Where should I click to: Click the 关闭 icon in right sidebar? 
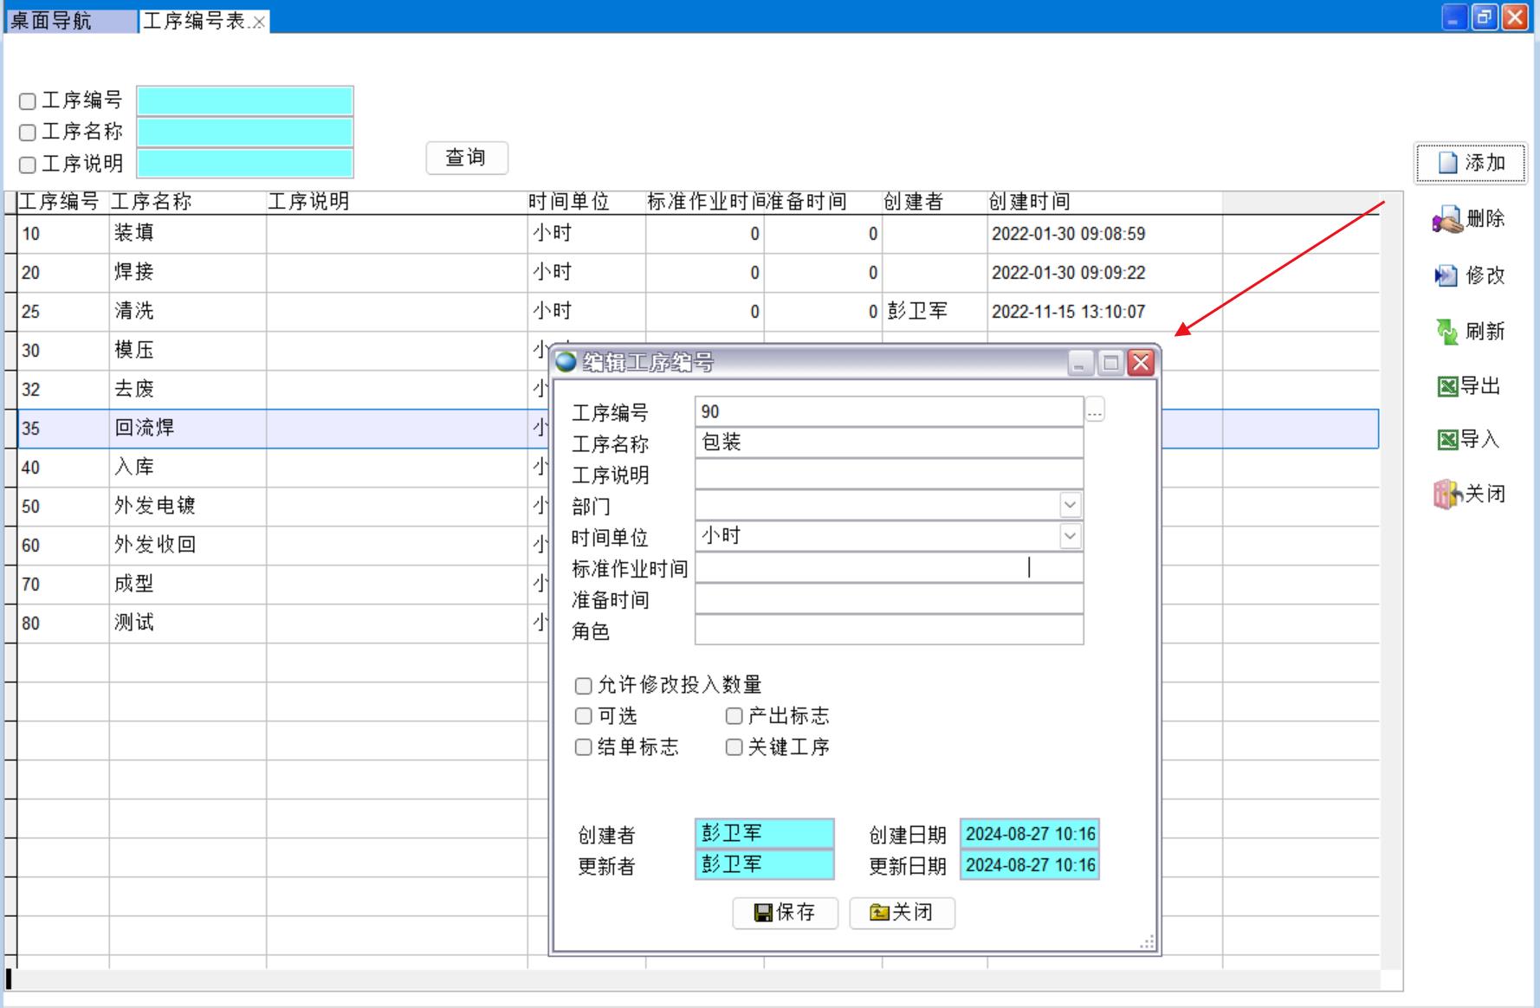pyautogui.click(x=1446, y=494)
